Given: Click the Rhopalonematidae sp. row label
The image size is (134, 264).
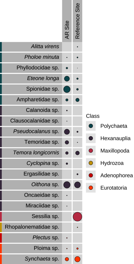Looking at the screenshot, I should coord(32,227).
